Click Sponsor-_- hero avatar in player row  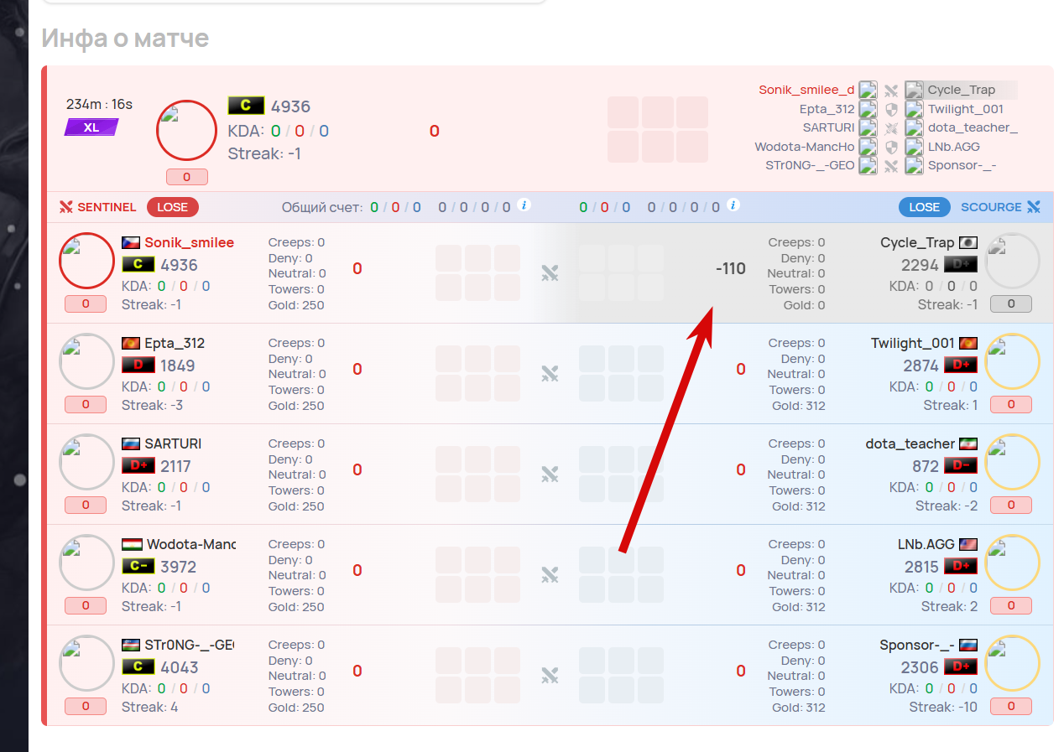coord(1012,663)
